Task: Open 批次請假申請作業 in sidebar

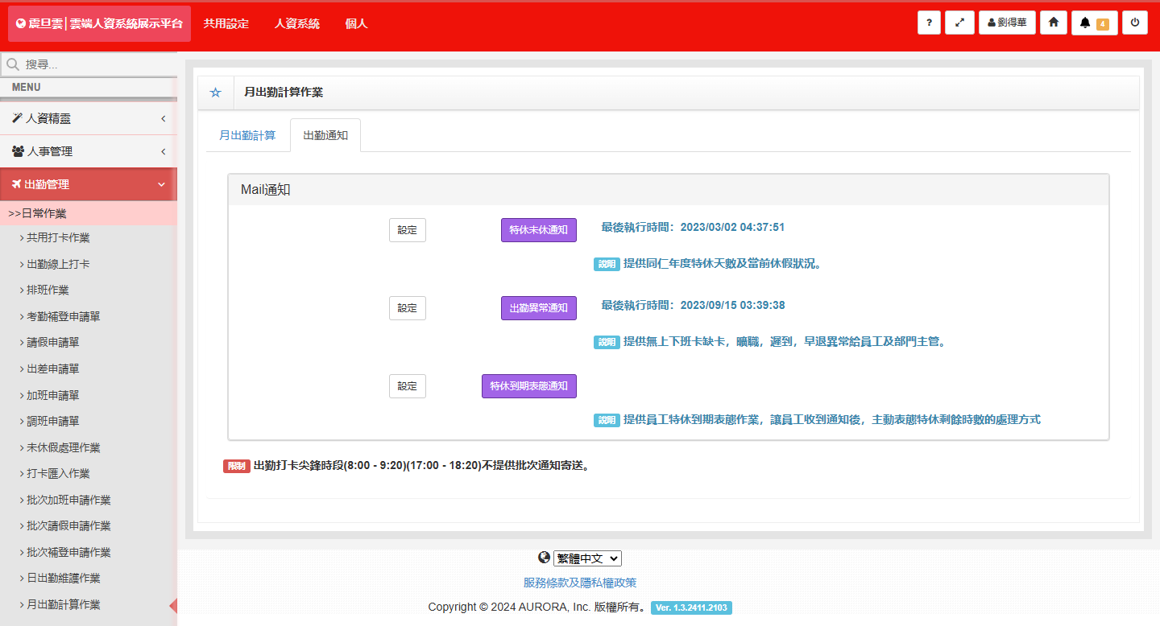Action: 68,526
